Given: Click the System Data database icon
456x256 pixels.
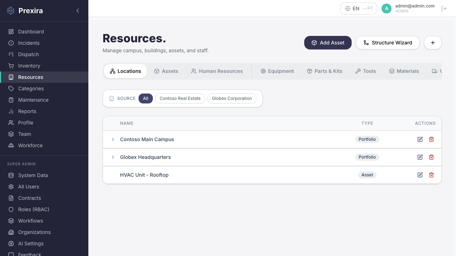Looking at the screenshot, I should click(x=11, y=175).
